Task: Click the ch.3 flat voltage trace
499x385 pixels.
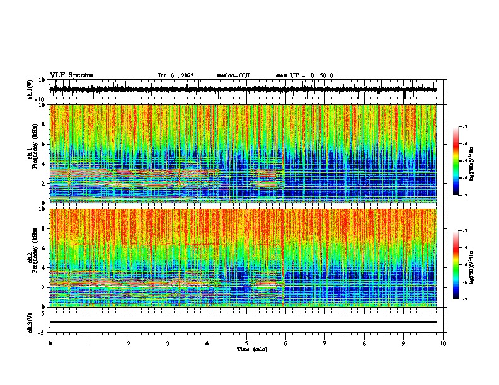Action: (243, 322)
